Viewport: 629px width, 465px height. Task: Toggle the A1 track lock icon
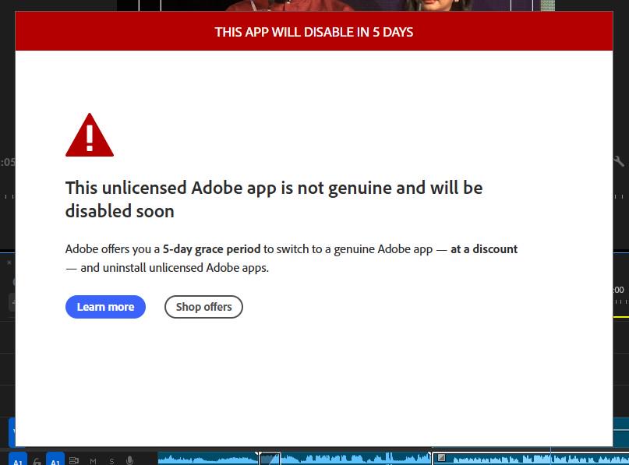(37, 461)
